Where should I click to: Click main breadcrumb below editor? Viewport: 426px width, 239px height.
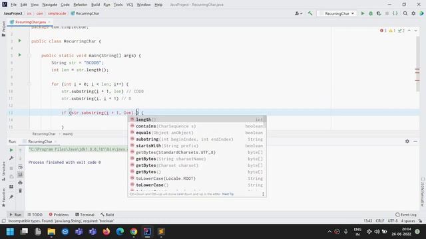68,134
